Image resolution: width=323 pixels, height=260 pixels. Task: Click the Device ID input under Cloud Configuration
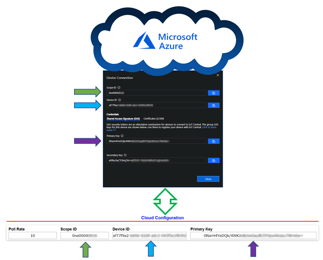pos(149,236)
